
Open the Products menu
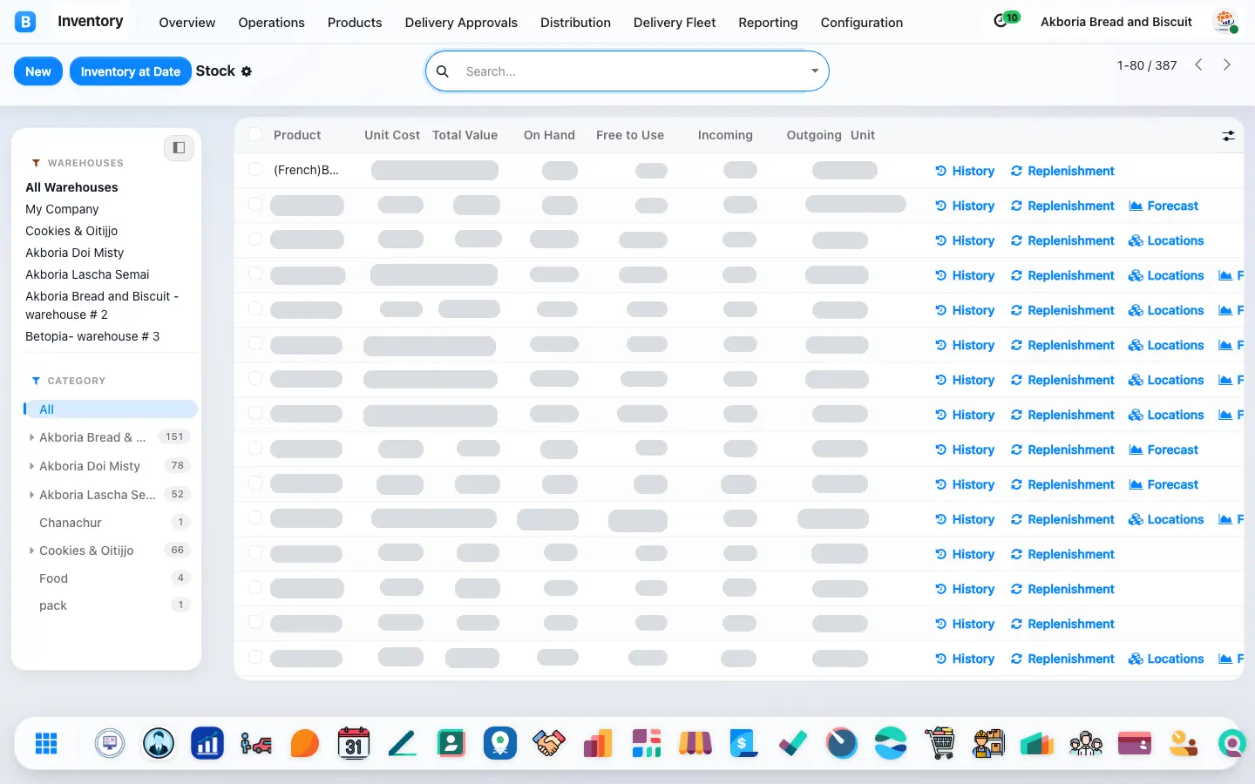click(x=355, y=23)
